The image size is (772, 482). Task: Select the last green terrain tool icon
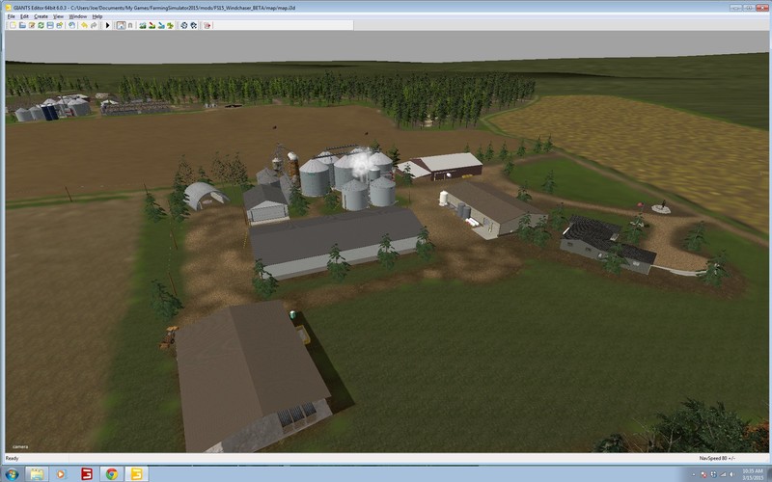[171, 25]
